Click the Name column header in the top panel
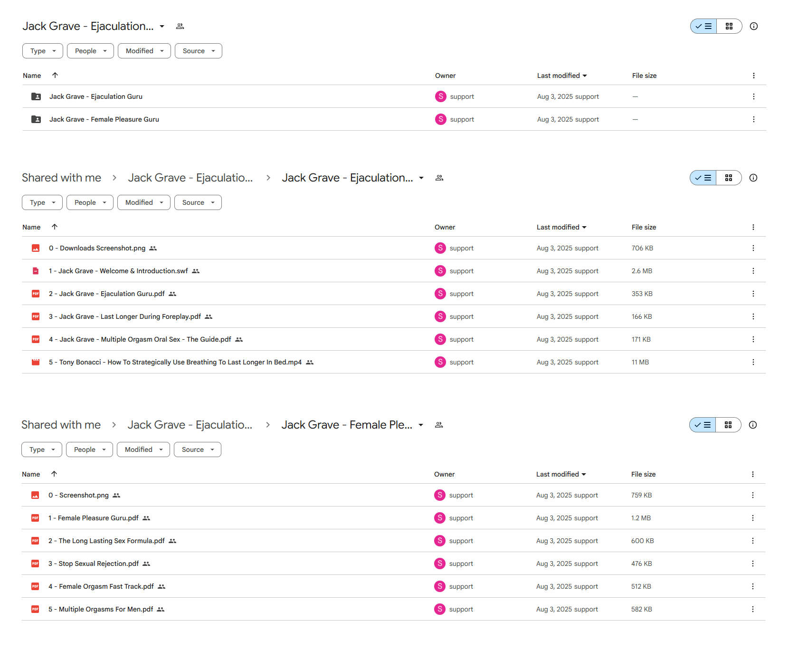 tap(32, 76)
